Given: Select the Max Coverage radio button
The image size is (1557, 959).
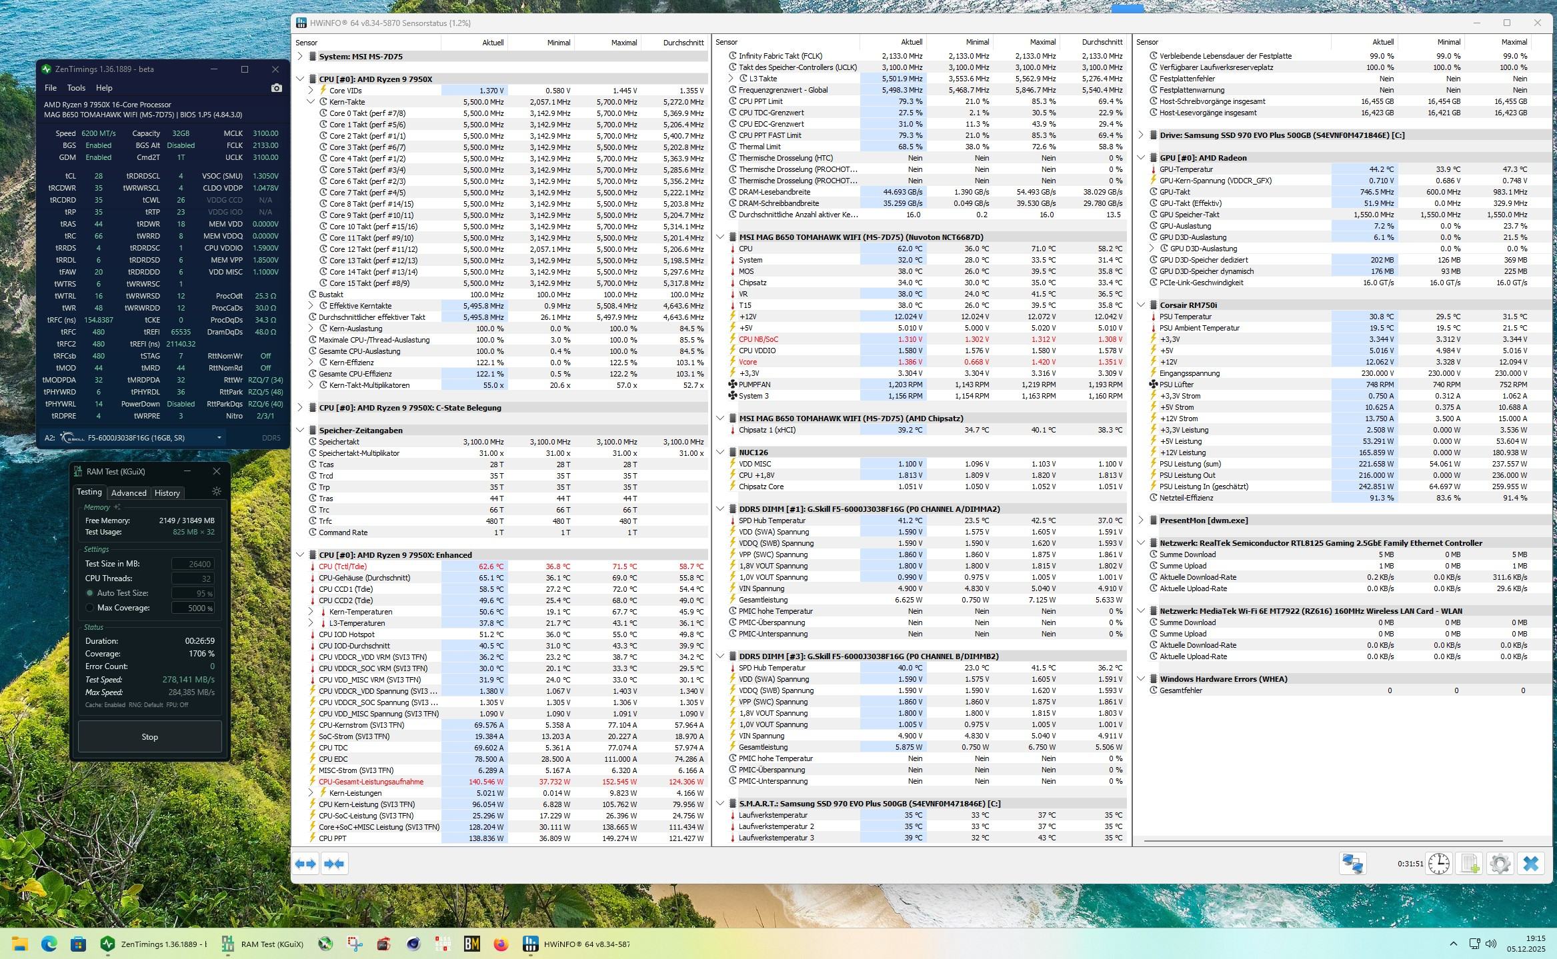Looking at the screenshot, I should [x=90, y=608].
